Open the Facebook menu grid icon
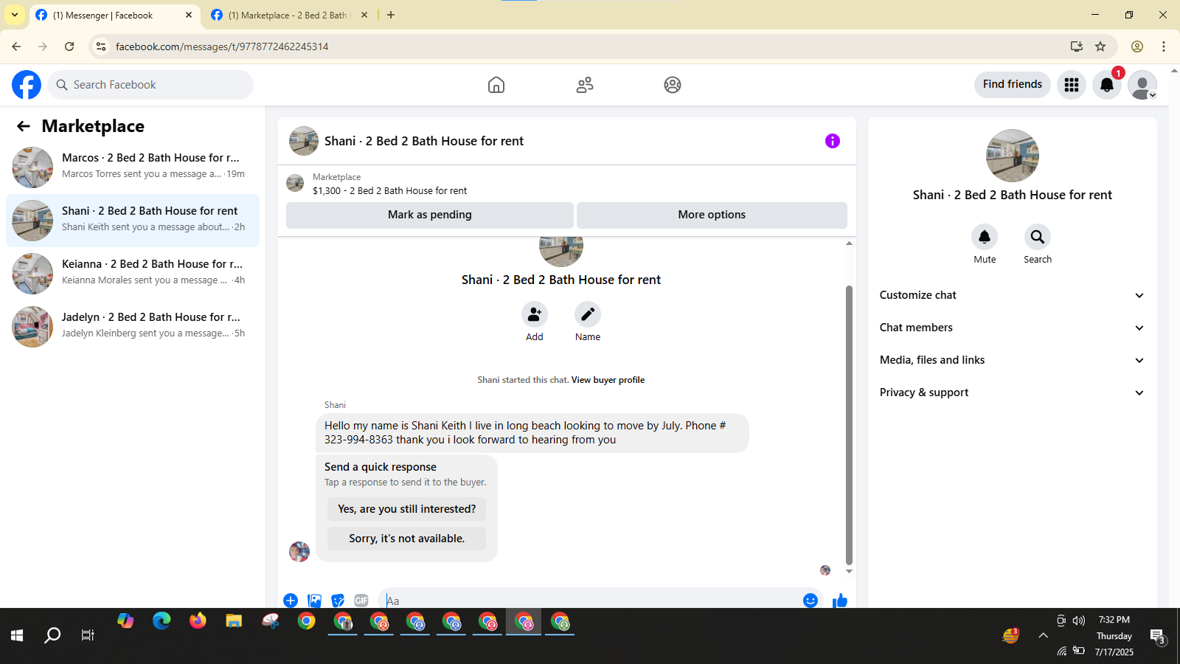The image size is (1180, 664). 1072,85
